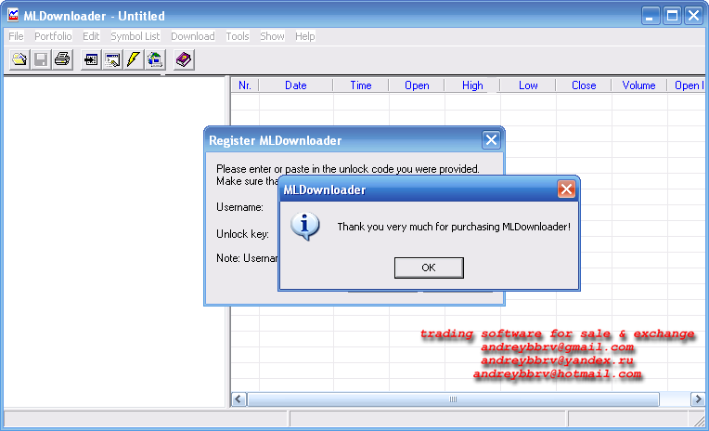Viewport: 709px width, 431px height.
Task: Open the File menu
Action: [16, 36]
